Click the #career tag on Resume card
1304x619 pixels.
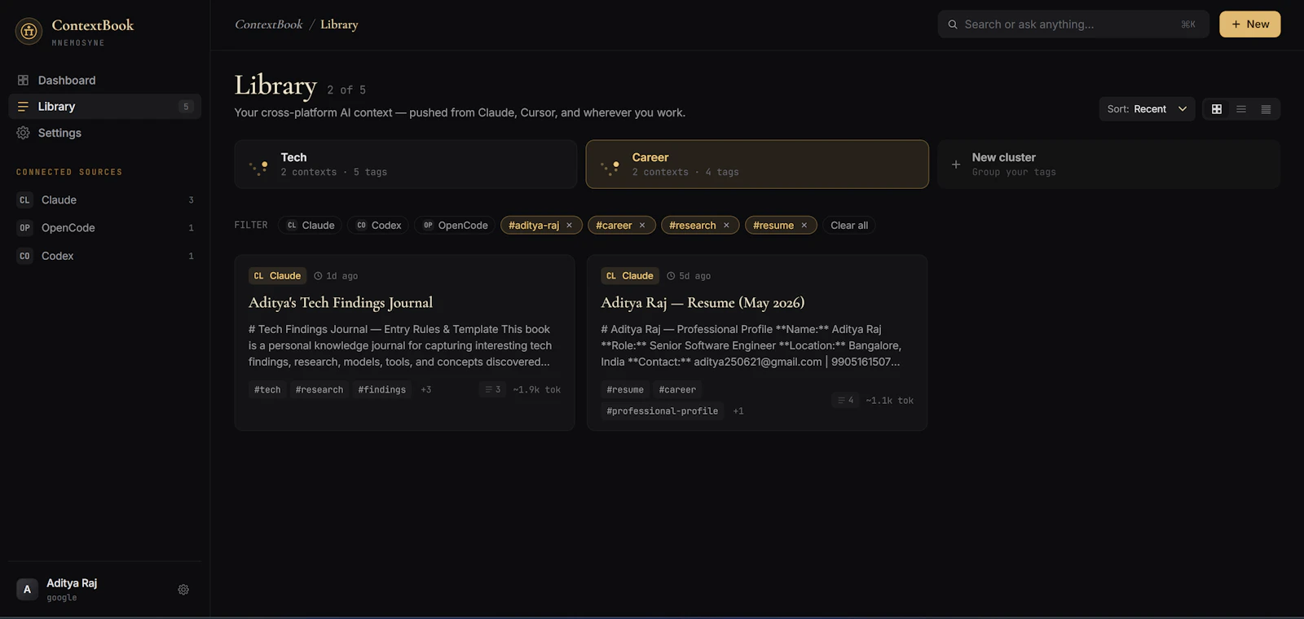click(677, 390)
